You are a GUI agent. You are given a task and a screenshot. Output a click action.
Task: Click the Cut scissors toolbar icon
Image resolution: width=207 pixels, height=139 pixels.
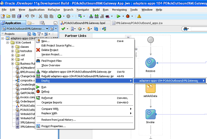pyautogui.click(x=40, y=16)
